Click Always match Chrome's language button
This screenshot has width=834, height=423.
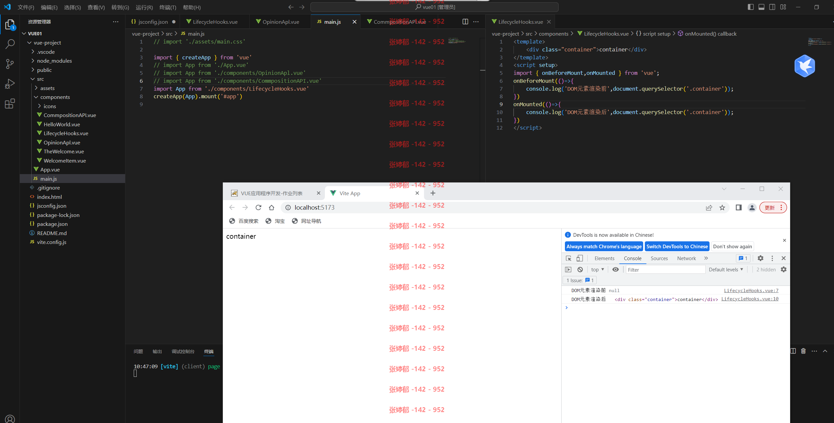(604, 247)
